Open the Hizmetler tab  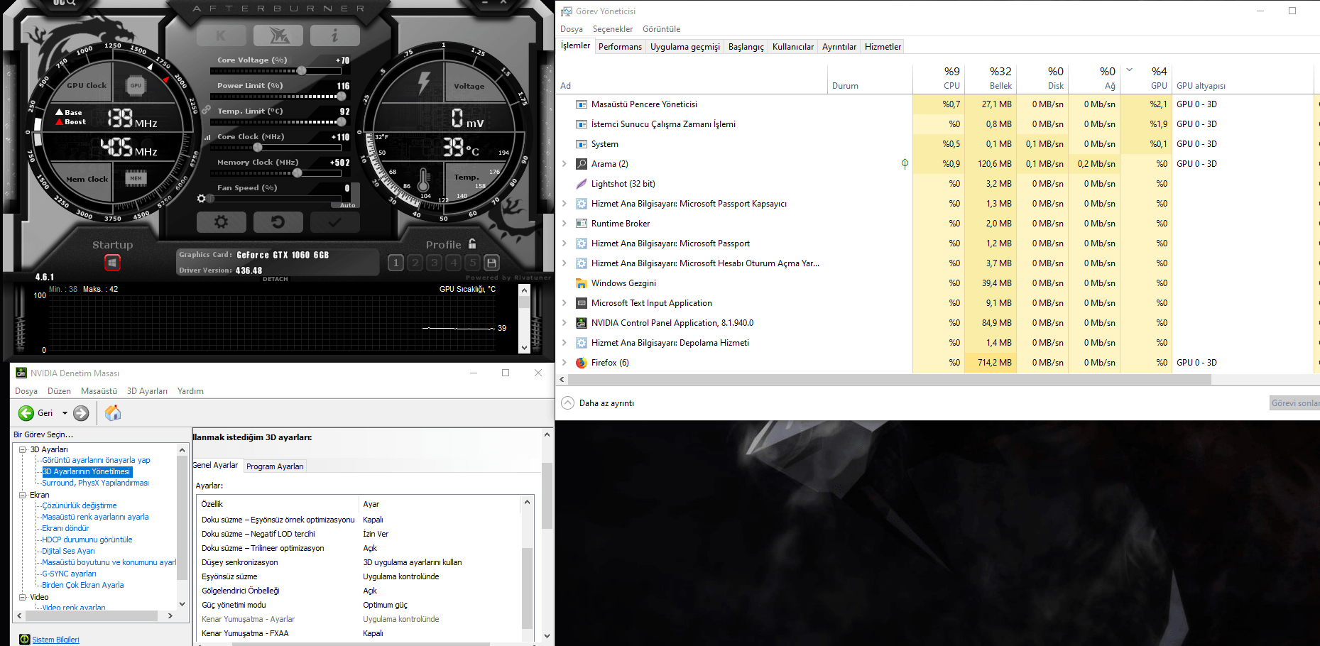point(883,47)
